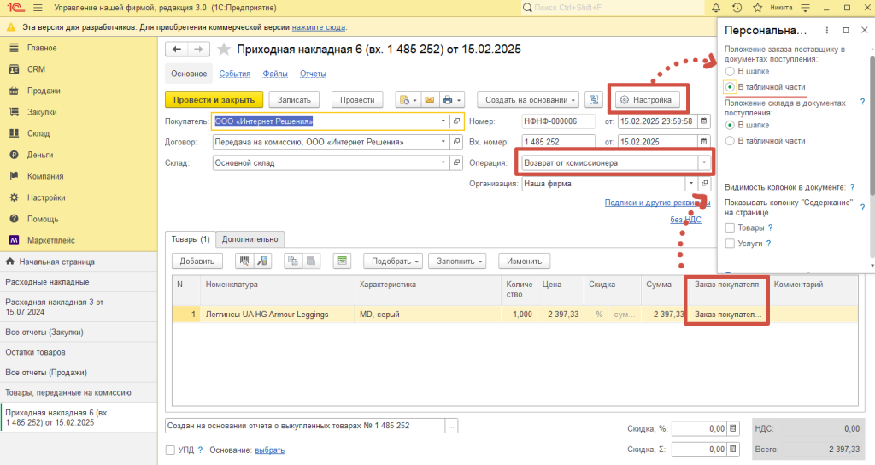Click the barcode search icon
875x465 pixels.
244,262
